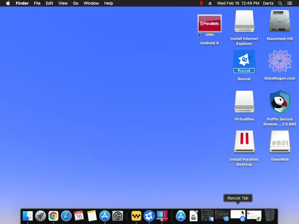This screenshot has width=299, height=224.
Task: Open Spotlight search magnifier
Action: (x=280, y=3)
